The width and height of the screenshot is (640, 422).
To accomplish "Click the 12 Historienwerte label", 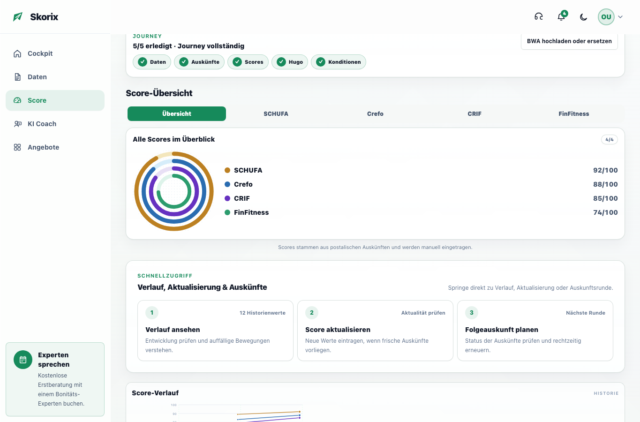I will pos(263,313).
